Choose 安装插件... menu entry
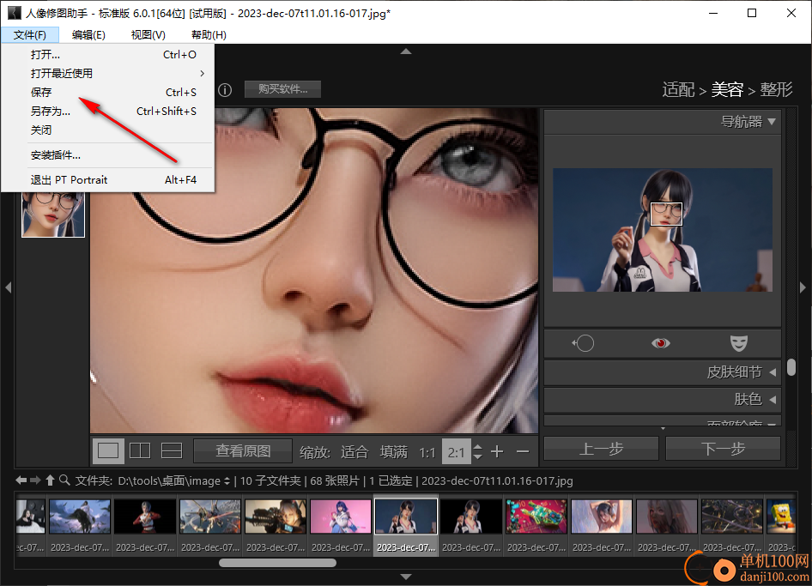 (x=107, y=154)
